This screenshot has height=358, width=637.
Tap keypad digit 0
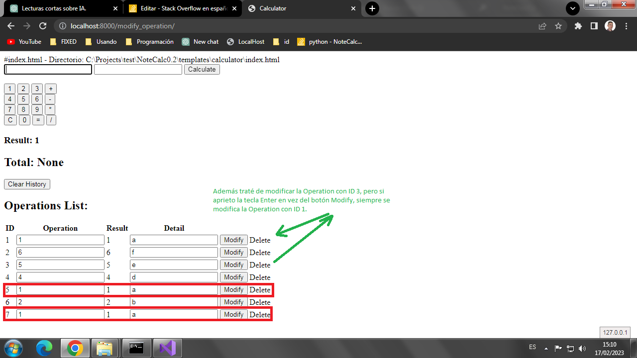tap(24, 120)
